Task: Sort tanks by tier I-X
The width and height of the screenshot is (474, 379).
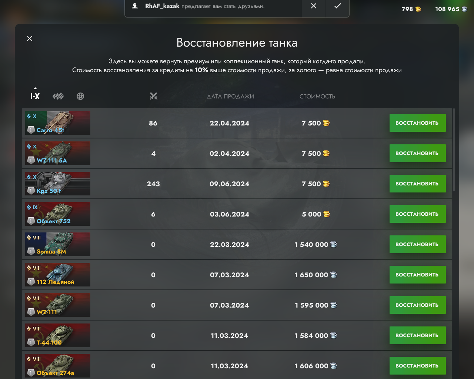Action: (x=35, y=96)
